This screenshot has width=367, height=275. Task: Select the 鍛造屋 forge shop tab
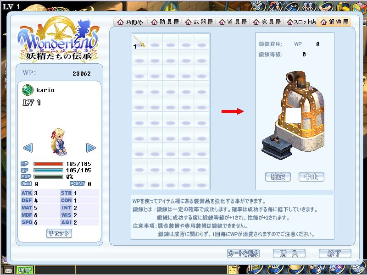coord(334,22)
